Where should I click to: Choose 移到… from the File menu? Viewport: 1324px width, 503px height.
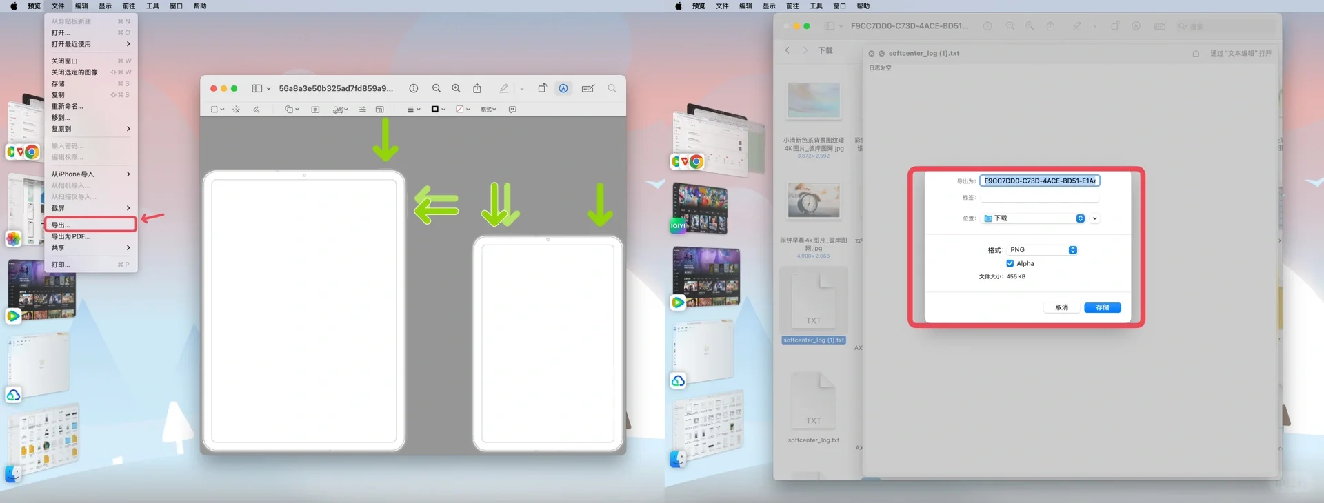91,118
